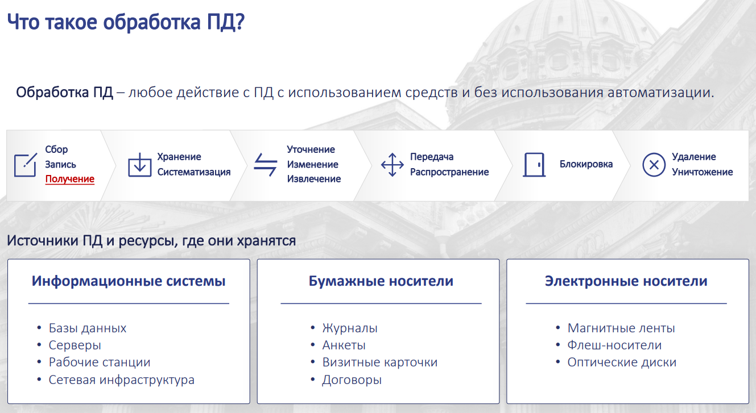The image size is (756, 413).
Task: Click the Блокировка step label
Action: coord(586,165)
